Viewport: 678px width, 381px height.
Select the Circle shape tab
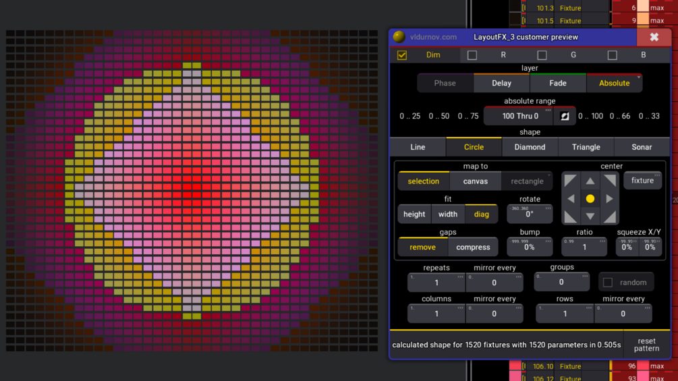pos(474,147)
